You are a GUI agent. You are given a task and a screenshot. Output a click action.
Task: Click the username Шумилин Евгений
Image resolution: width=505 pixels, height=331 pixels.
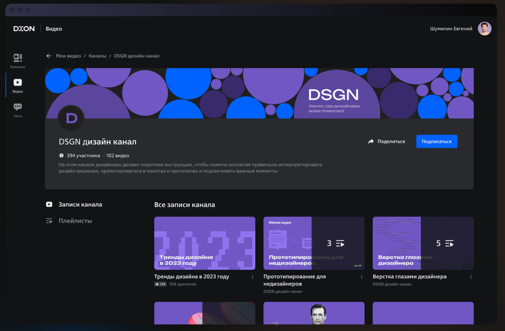point(451,29)
